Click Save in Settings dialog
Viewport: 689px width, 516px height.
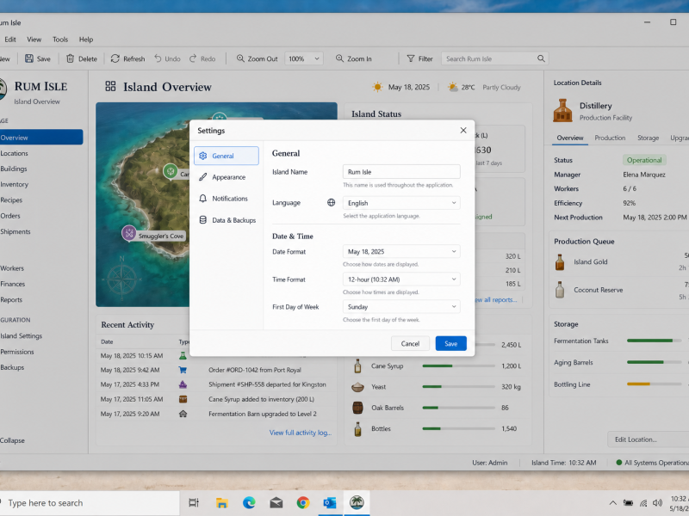(x=450, y=343)
